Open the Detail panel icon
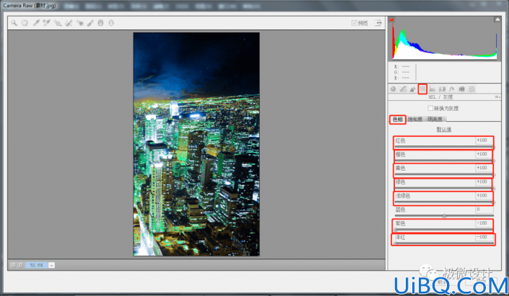 (x=412, y=89)
